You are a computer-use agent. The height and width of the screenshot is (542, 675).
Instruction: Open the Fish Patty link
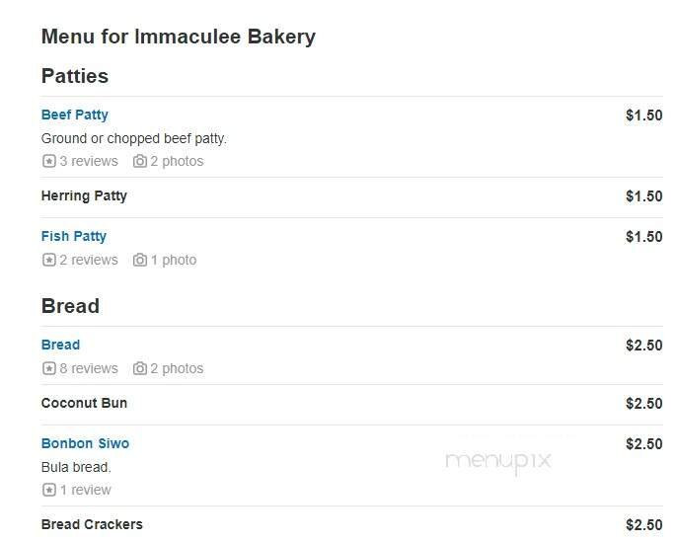click(74, 236)
